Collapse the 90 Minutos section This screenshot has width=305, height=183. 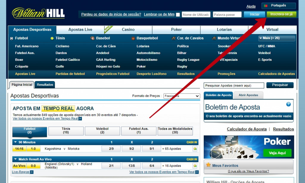pyautogui.click(x=15, y=142)
